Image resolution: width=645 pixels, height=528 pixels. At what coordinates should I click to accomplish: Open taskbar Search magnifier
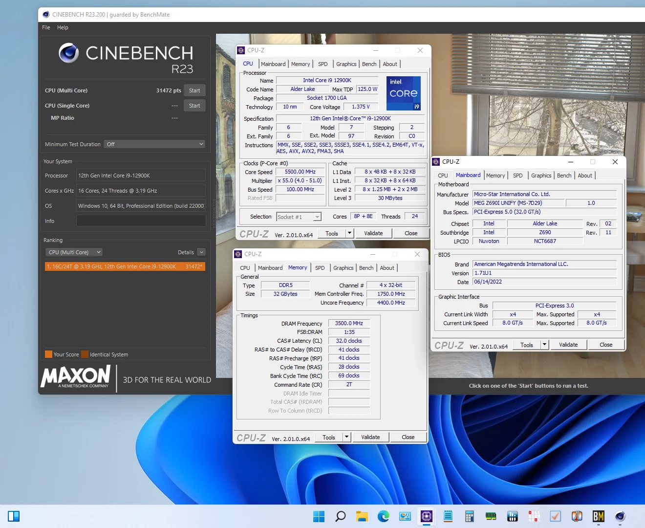click(341, 516)
